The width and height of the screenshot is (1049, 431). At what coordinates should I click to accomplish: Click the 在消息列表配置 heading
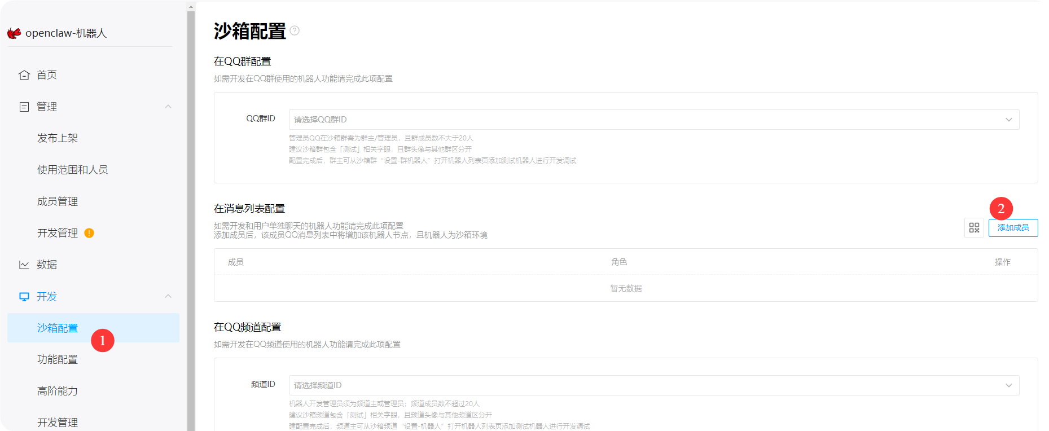(x=249, y=209)
